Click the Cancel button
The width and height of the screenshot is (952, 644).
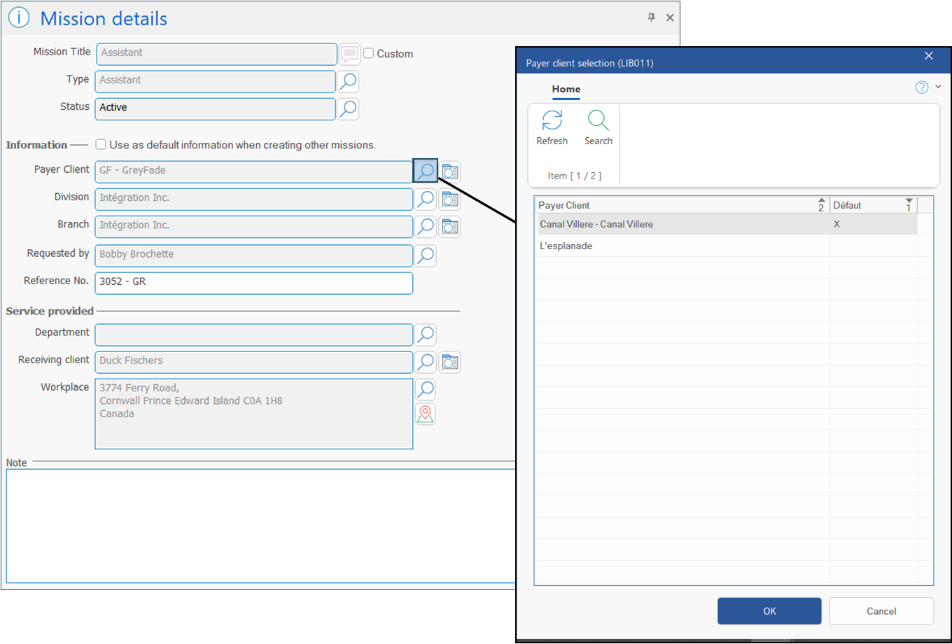coord(881,611)
